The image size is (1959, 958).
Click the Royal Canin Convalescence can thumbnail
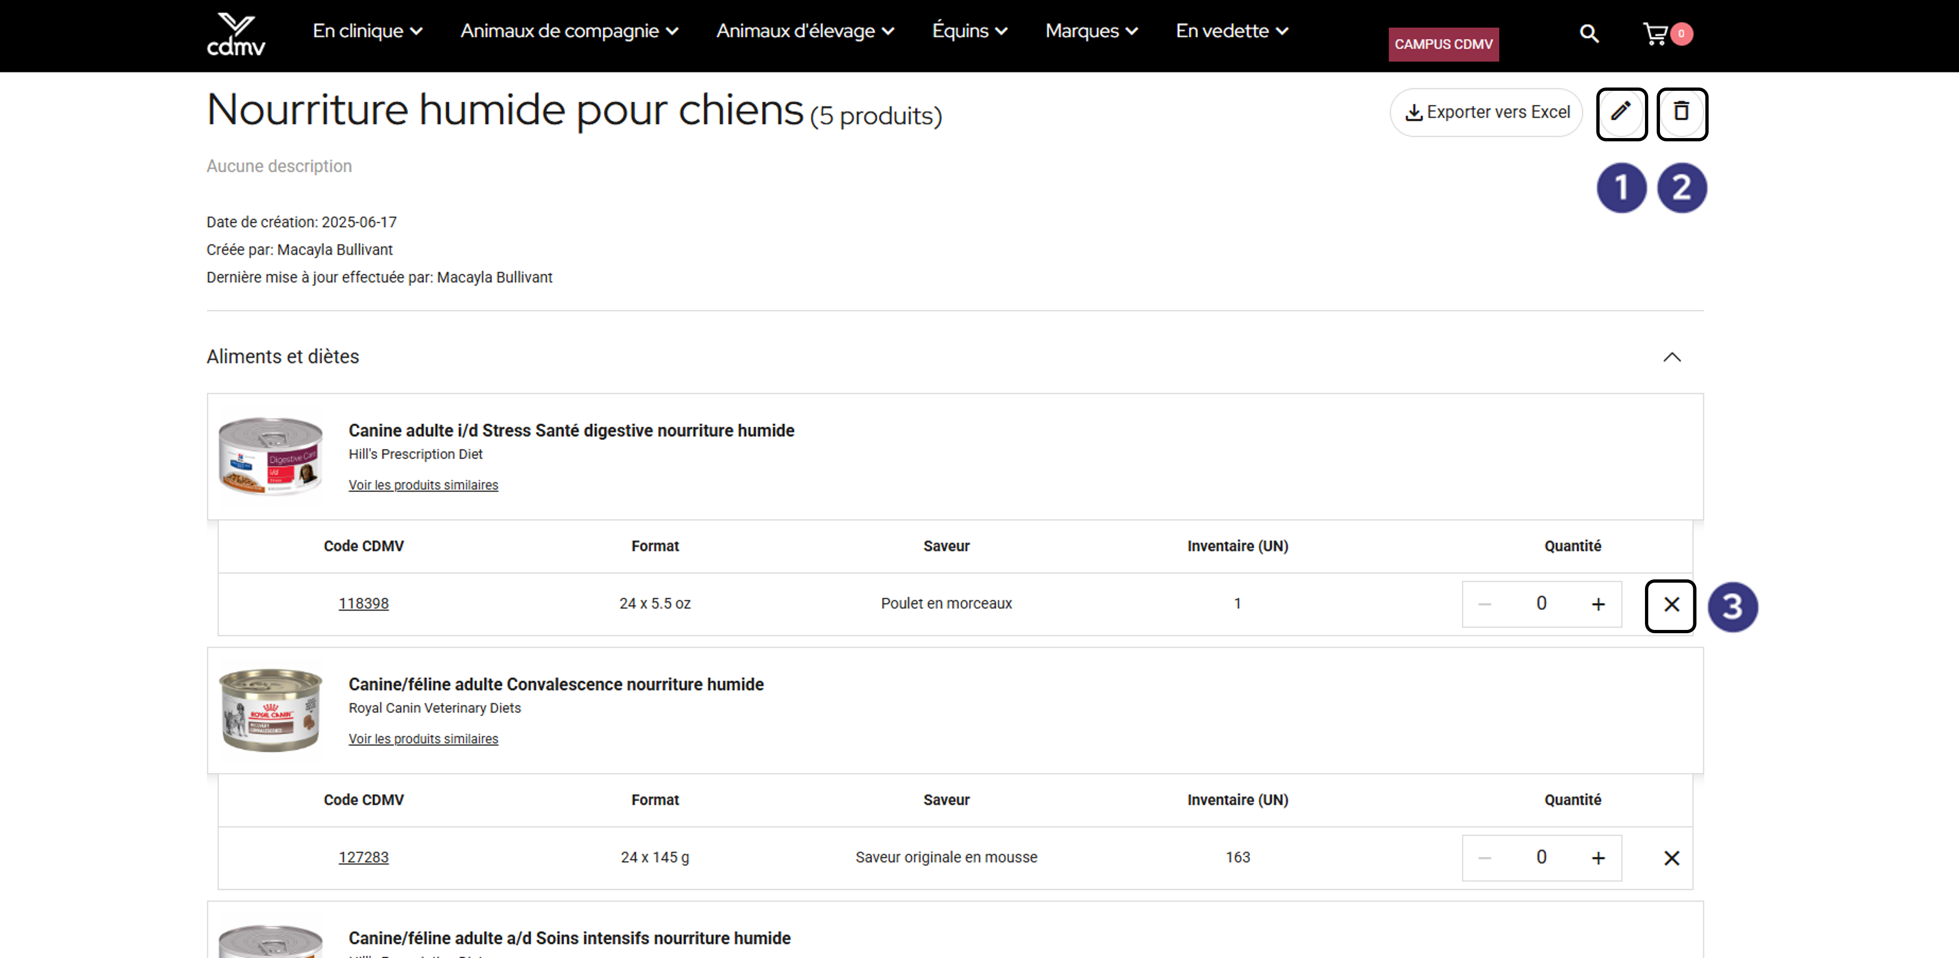270,710
